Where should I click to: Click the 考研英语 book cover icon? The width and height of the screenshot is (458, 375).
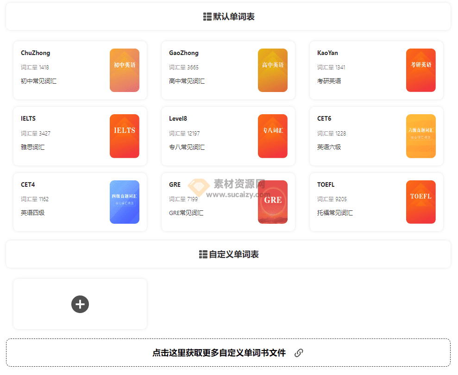coord(420,70)
